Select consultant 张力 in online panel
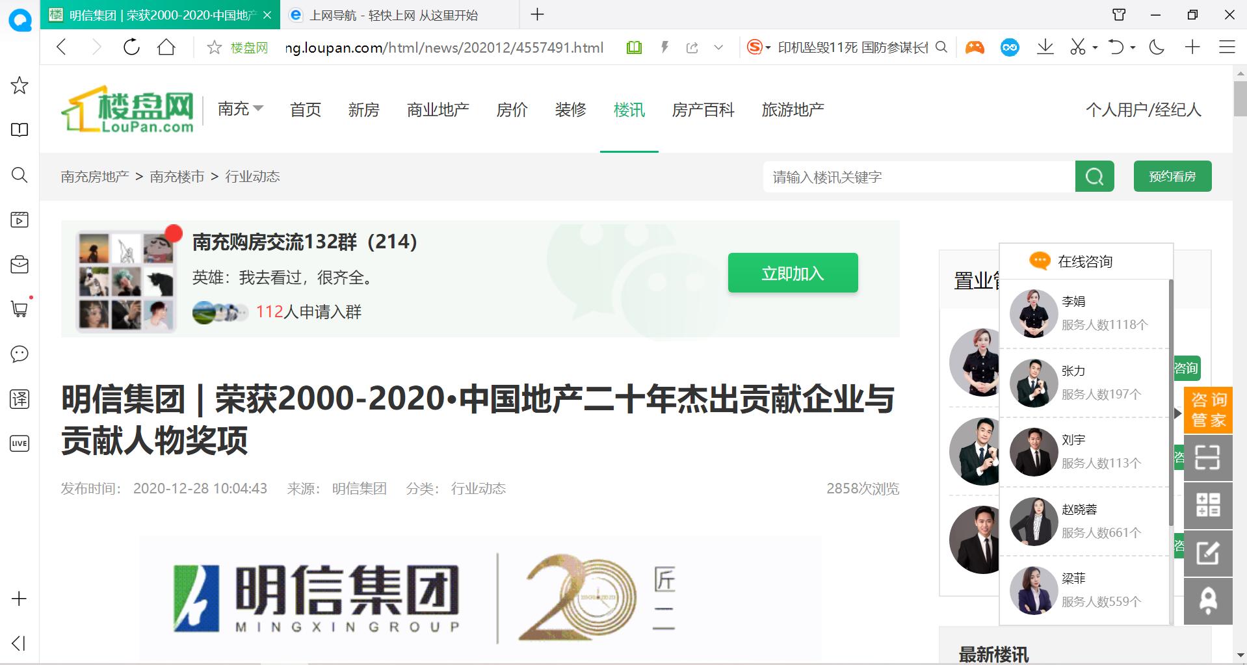 [x=1084, y=383]
